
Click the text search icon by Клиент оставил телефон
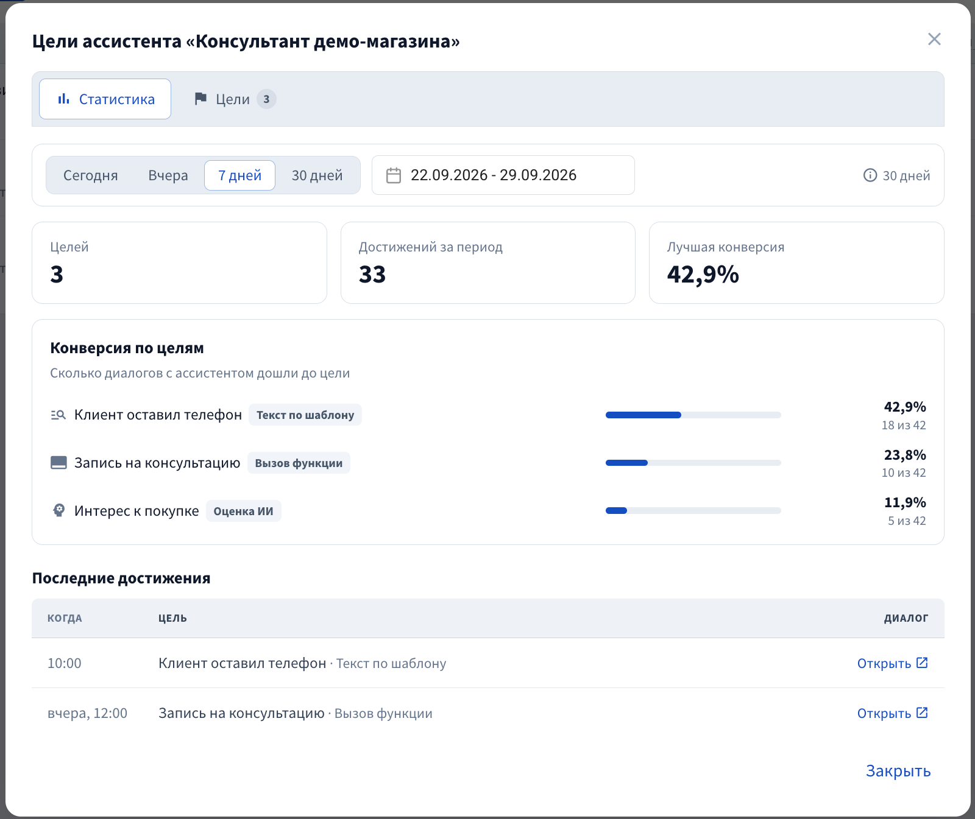click(x=58, y=415)
